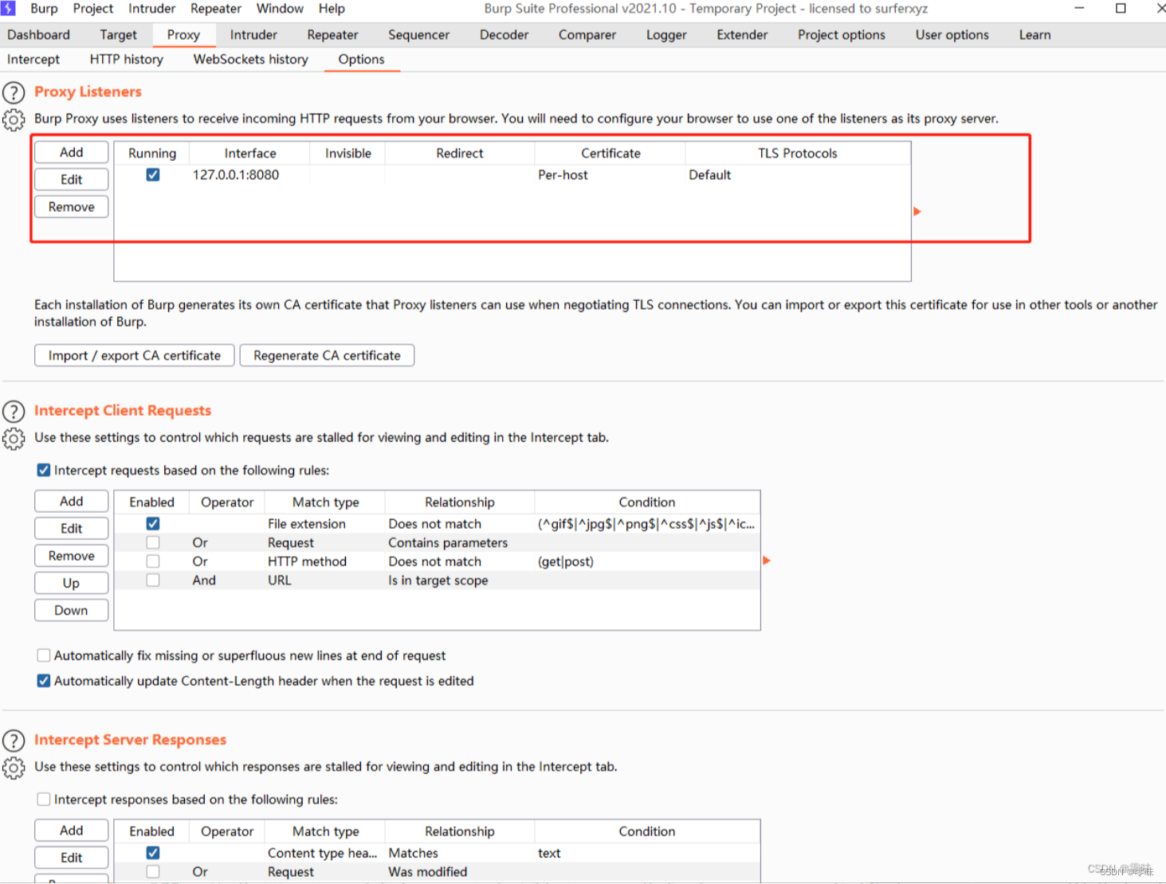Switch to the Intercept sub-tab

click(x=33, y=60)
